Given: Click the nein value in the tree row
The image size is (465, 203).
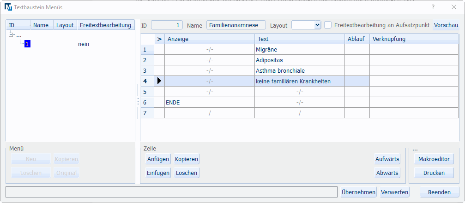Looking at the screenshot, I should pyautogui.click(x=84, y=44).
